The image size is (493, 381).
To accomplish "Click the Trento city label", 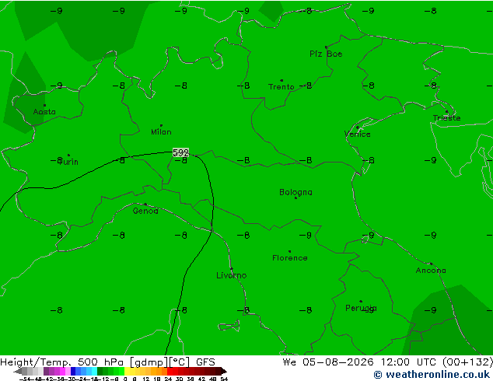I will coord(281,87).
